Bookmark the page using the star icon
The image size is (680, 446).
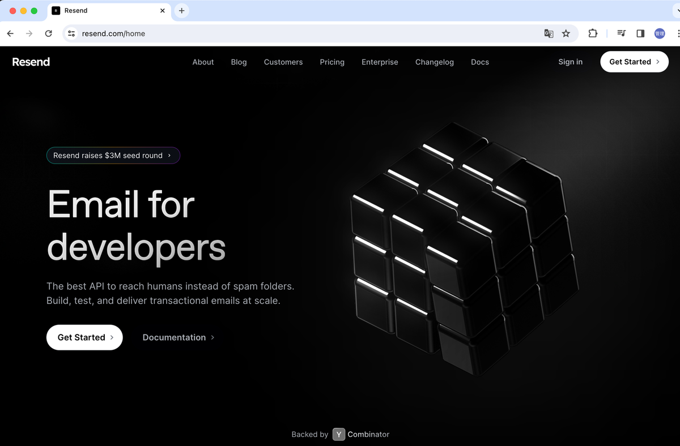tap(566, 33)
